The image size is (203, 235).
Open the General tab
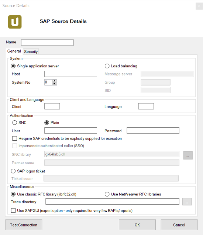coord(14,51)
